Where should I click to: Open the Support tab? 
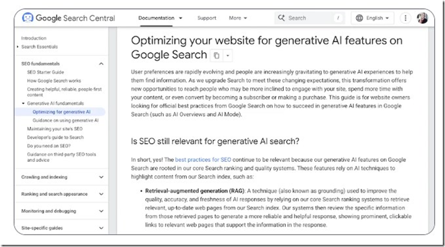tap(207, 18)
